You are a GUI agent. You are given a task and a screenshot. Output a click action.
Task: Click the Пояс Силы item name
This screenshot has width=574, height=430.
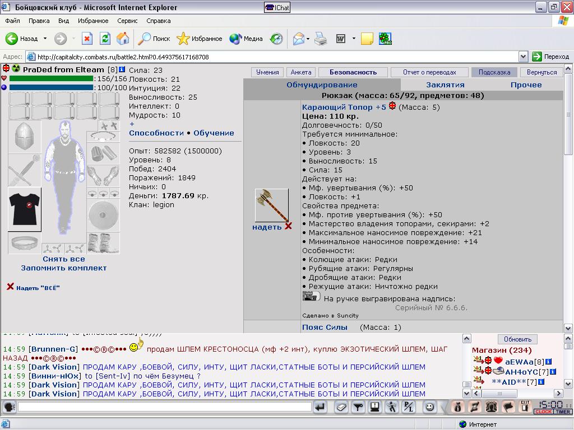(325, 327)
